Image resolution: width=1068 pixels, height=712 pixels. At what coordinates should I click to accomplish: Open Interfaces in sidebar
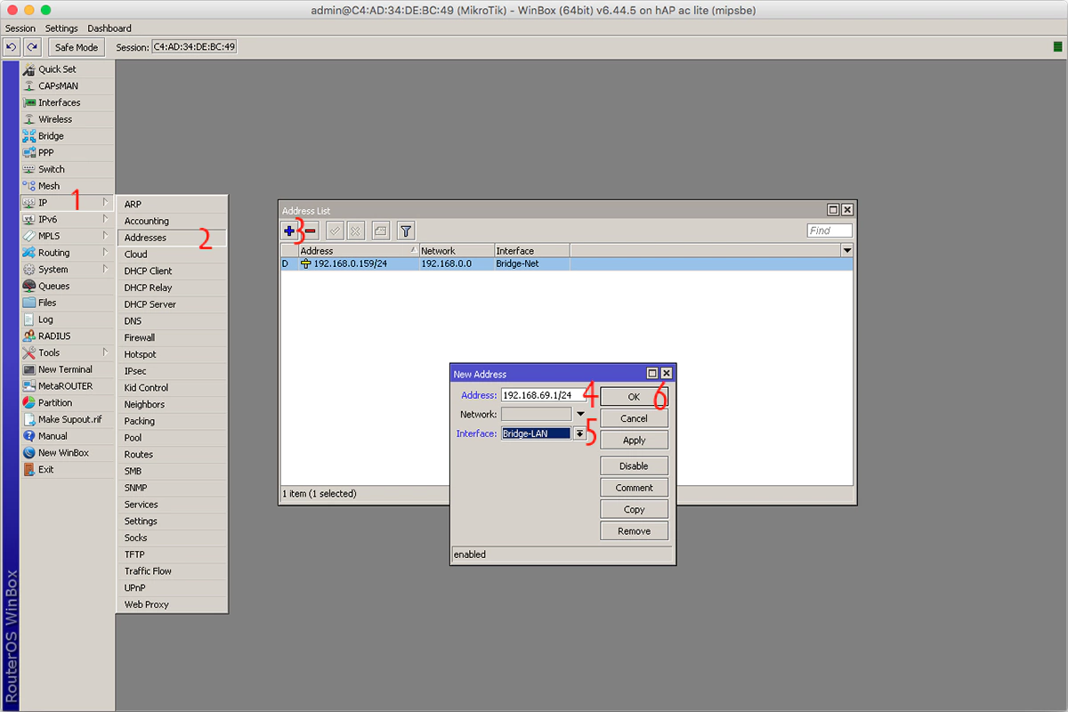pyautogui.click(x=68, y=102)
